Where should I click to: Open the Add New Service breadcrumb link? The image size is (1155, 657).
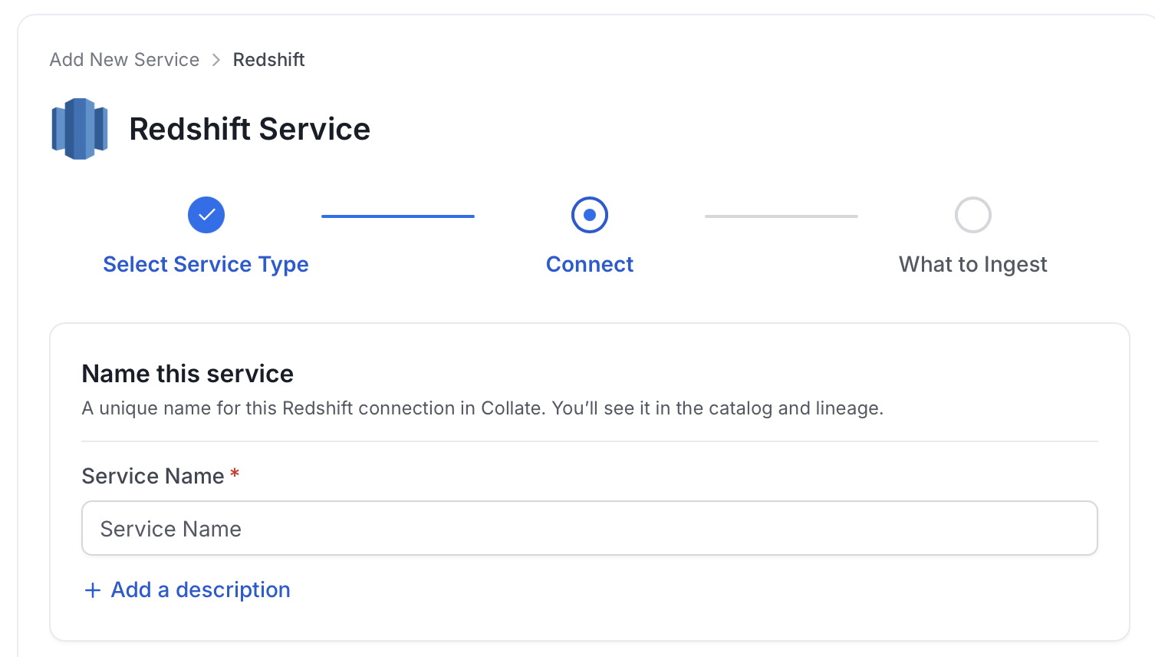[x=124, y=60]
